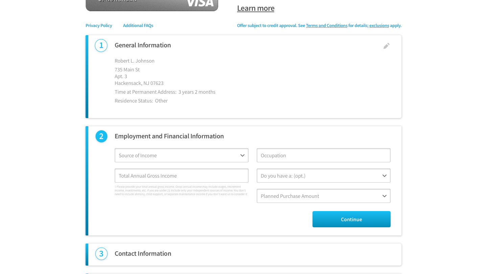Open the exclusions link
This screenshot has height=274, width=487.
click(x=379, y=26)
